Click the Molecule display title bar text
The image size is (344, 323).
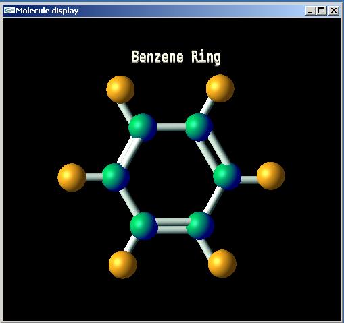click(47, 11)
